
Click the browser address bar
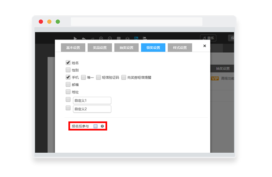coord(136,22)
